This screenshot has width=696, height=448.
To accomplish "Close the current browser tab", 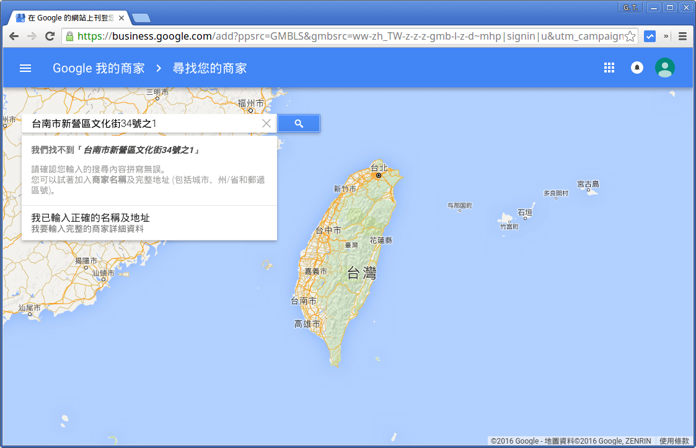I will (121, 18).
